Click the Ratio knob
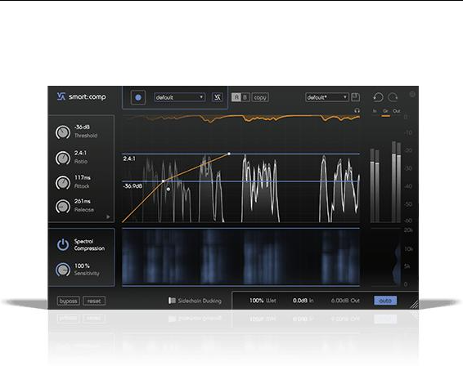 pos(63,158)
